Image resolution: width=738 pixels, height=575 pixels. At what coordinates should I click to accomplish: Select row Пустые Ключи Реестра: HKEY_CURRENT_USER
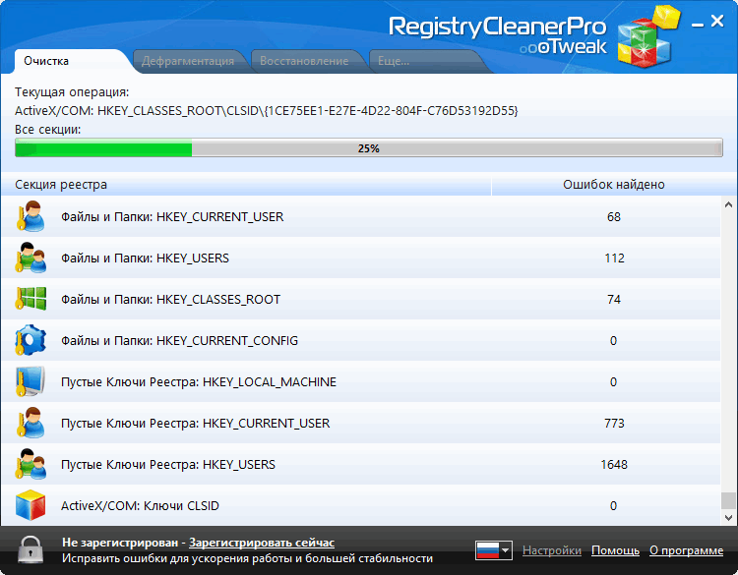tap(360, 423)
